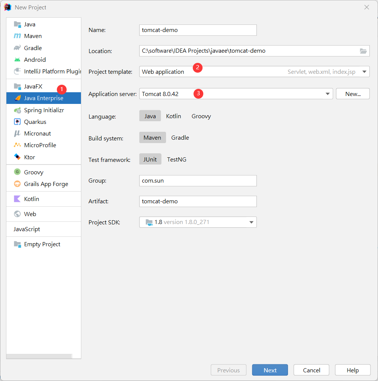Image resolution: width=378 pixels, height=381 pixels.
Task: Open the 1.8 SDK version combo box
Action: 198,222
